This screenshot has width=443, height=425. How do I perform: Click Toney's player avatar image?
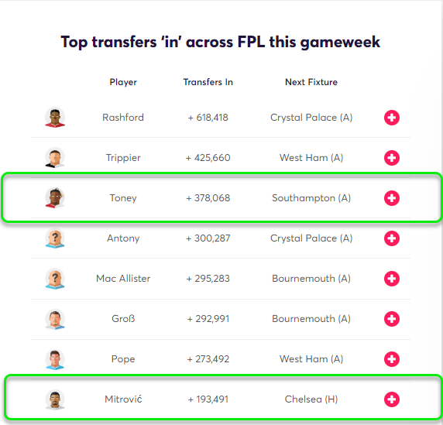point(55,197)
